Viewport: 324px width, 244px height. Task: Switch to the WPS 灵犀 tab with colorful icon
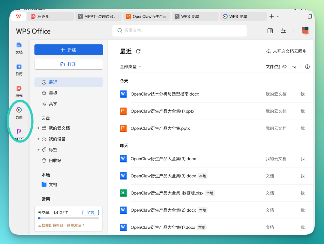click(243, 16)
